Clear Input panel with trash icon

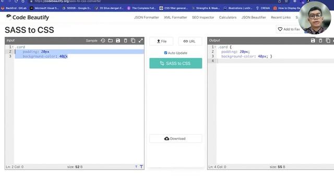[x=125, y=41]
